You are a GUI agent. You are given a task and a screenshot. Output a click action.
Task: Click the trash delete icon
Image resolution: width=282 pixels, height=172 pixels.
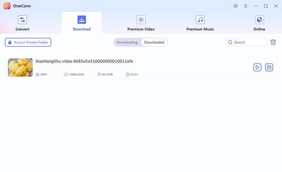pyautogui.click(x=273, y=42)
